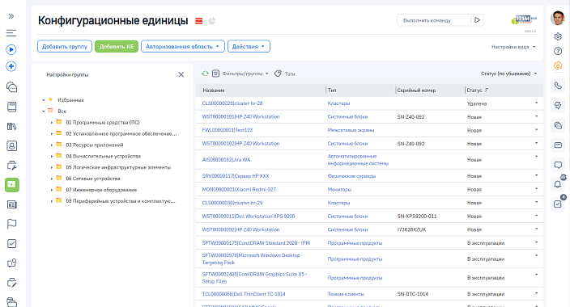Open the tasks checkbox icon with badge
Screen dimensions: 570x307
[x=558, y=204]
